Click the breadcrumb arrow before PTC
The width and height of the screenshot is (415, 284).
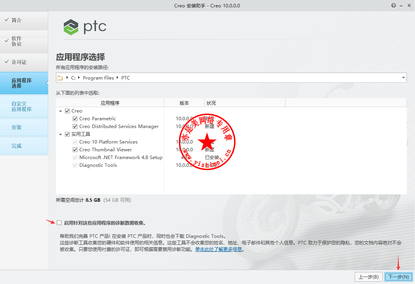117,78
